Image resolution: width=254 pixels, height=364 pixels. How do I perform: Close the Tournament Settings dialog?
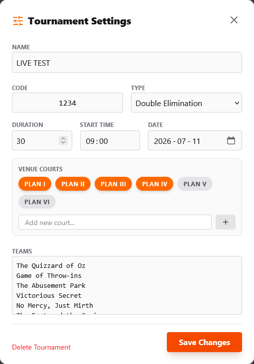[234, 20]
